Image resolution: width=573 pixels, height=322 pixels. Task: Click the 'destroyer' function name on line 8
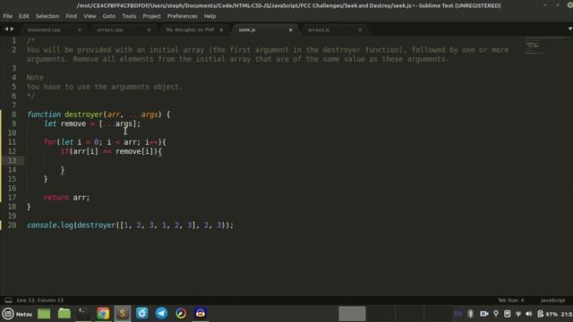pos(84,114)
